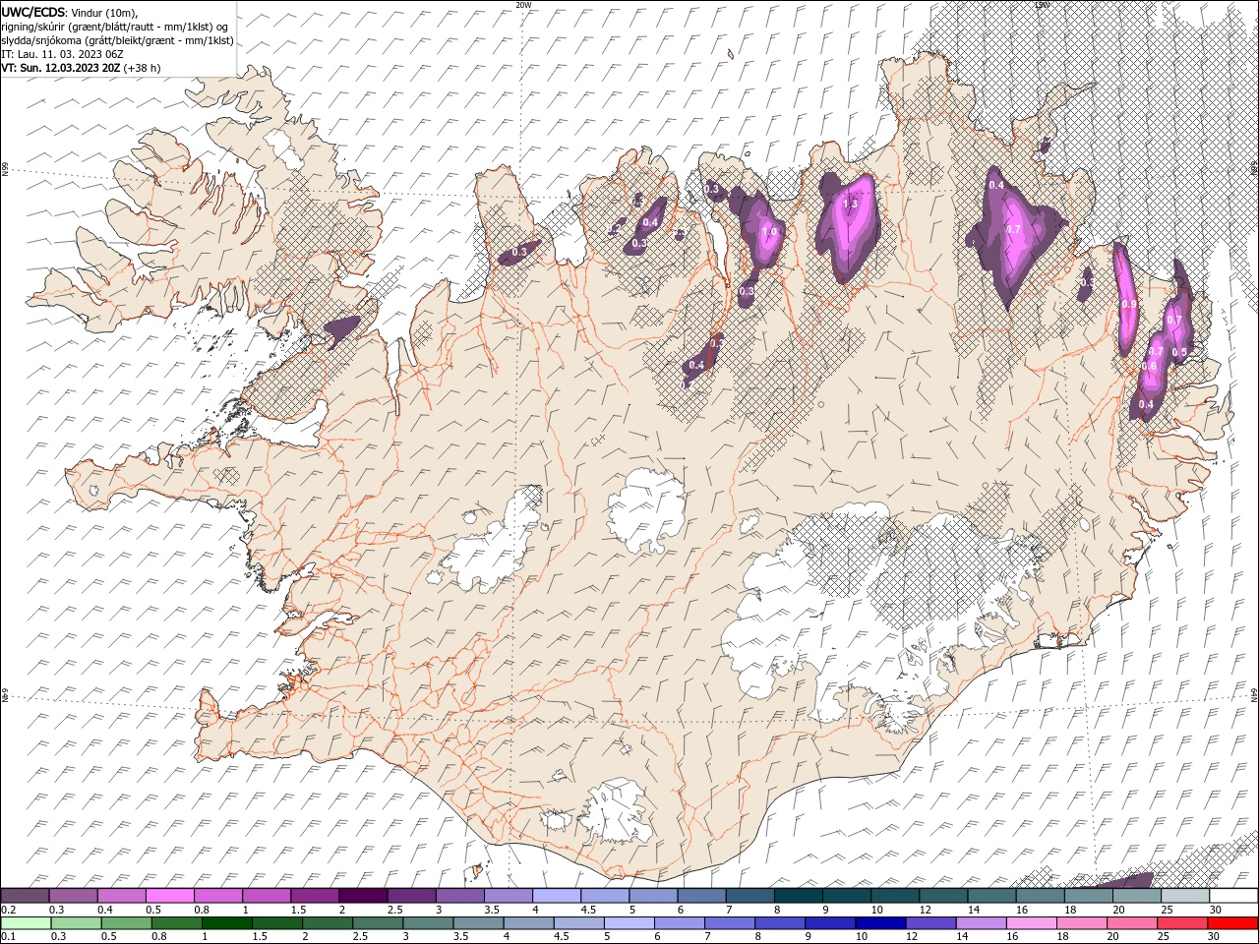Image resolution: width=1259 pixels, height=944 pixels.
Task: Click the 'slydda/snjókoma' legend description line
Action: tap(118, 40)
